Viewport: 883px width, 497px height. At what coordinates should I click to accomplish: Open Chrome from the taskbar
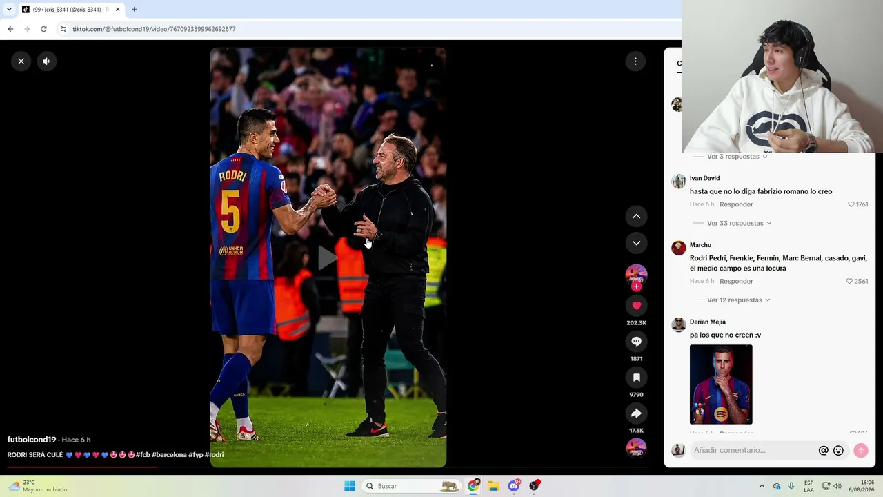click(x=473, y=486)
